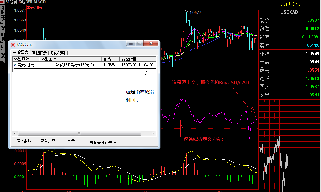Click the 最高 value 1.0559
321x192 pixels.
point(313,70)
